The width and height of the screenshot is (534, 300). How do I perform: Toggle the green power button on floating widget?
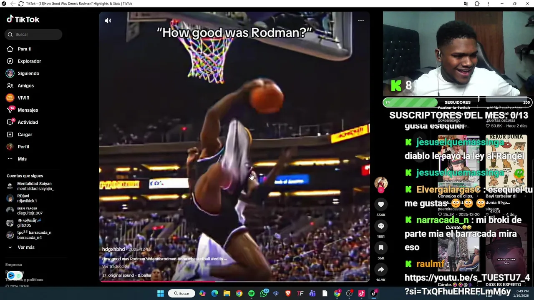[18, 275]
